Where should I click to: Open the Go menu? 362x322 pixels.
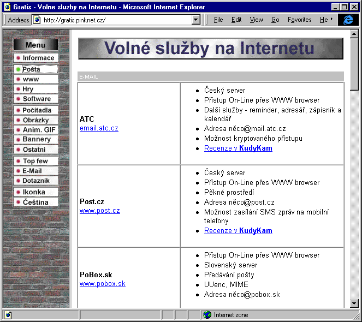point(275,20)
